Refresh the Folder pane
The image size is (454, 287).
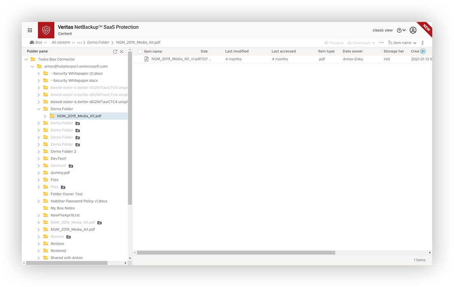click(115, 52)
